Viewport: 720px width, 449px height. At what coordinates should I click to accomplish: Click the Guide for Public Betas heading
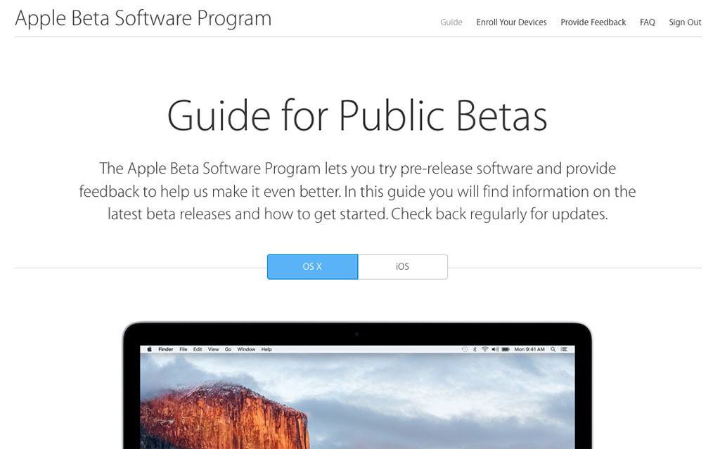(x=357, y=116)
